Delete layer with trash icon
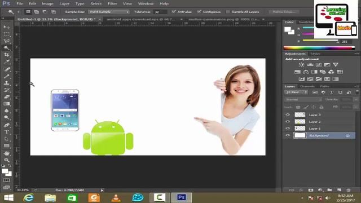 coord(349,190)
